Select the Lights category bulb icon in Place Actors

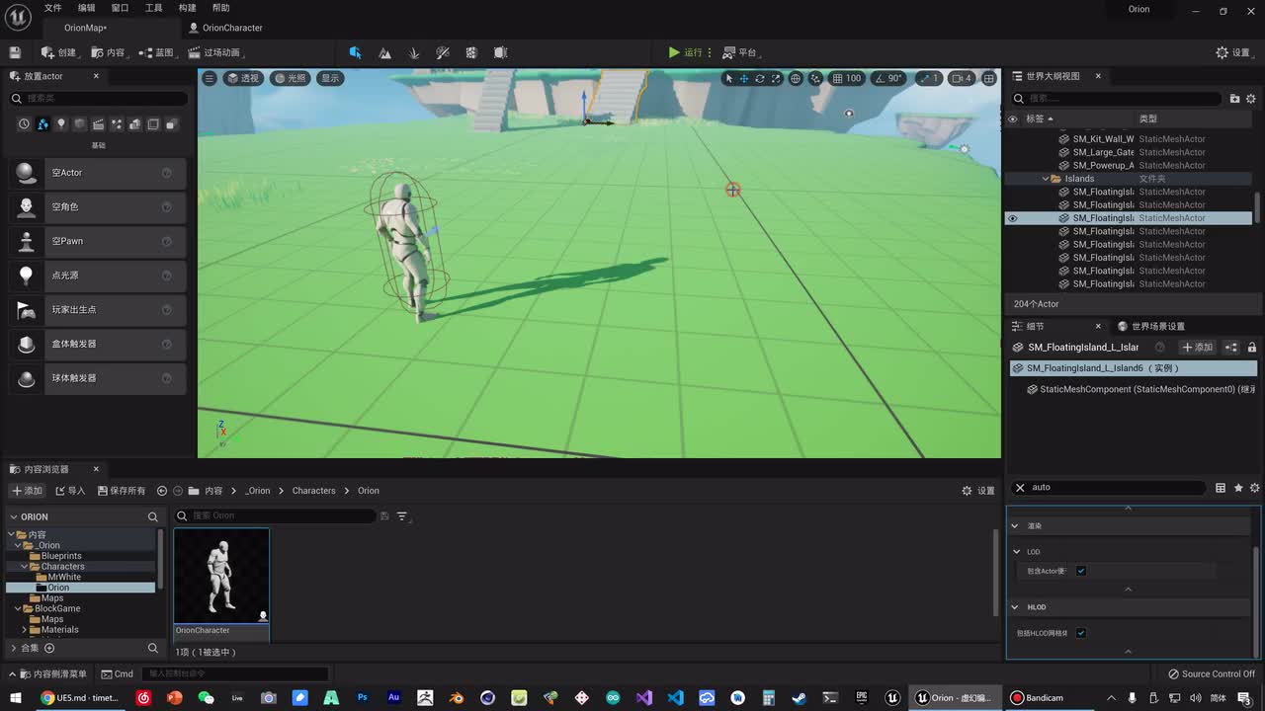[61, 124]
